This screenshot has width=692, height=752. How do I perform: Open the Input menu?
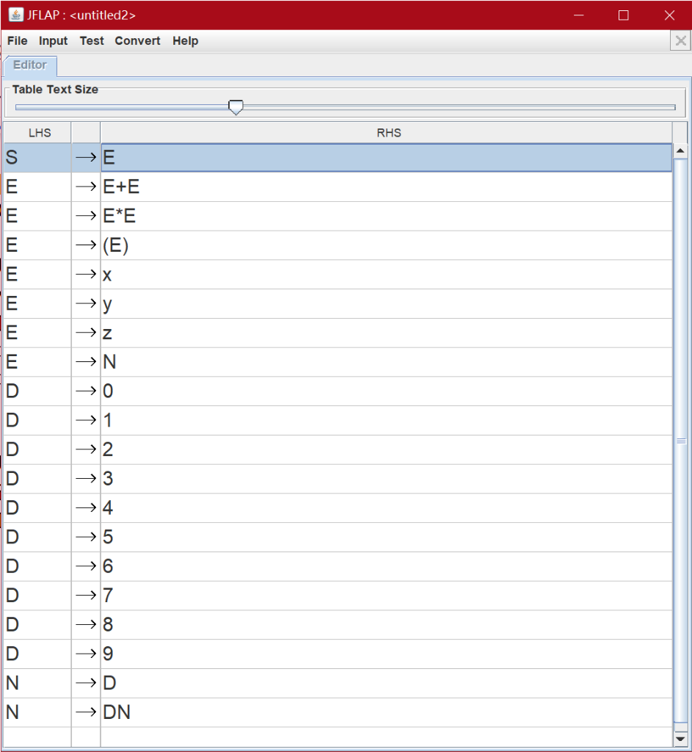point(53,41)
